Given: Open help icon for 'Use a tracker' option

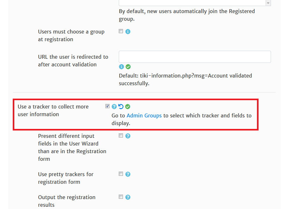Looking at the screenshot, I should click(x=114, y=107).
